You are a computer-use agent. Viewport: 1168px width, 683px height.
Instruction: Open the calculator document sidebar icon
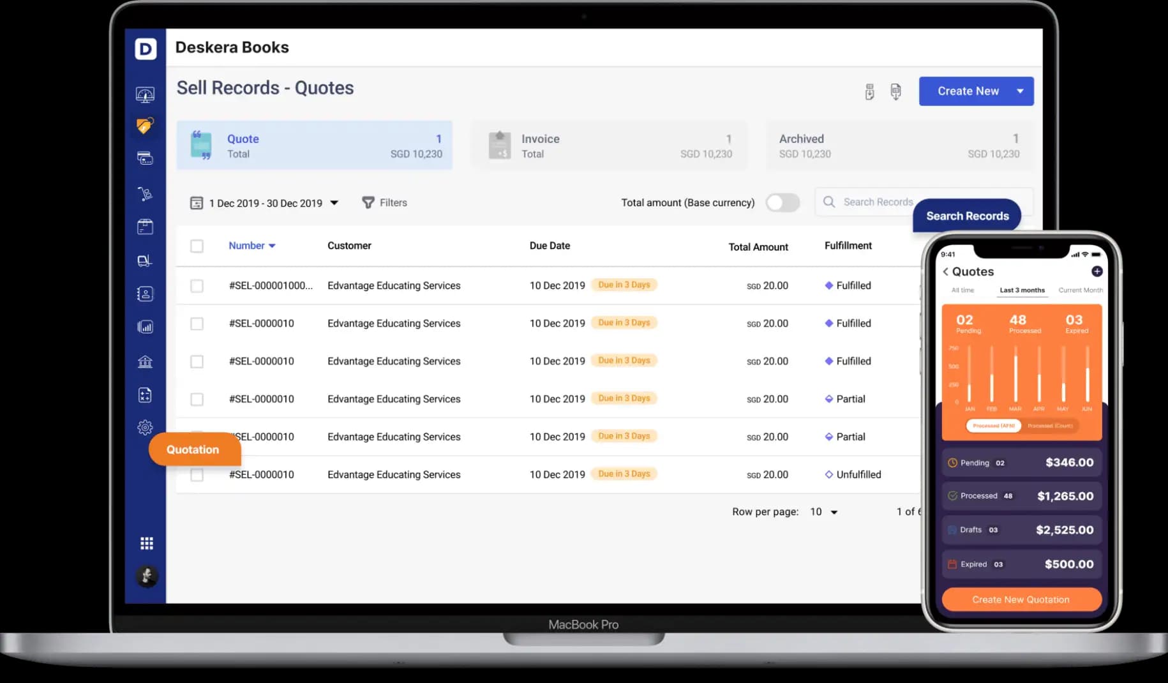pyautogui.click(x=146, y=395)
